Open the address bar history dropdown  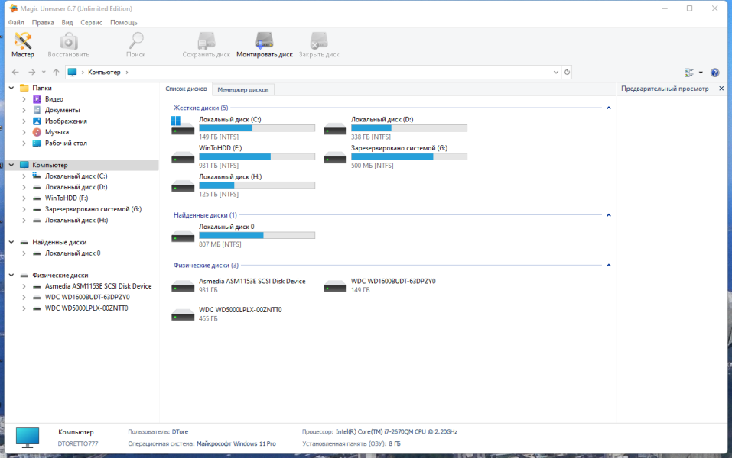click(555, 73)
